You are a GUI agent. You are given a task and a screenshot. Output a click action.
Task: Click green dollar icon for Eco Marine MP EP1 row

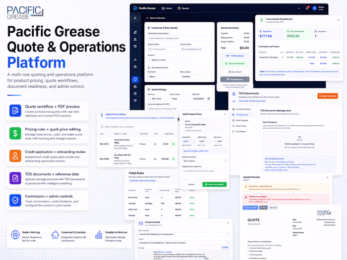click(x=173, y=159)
